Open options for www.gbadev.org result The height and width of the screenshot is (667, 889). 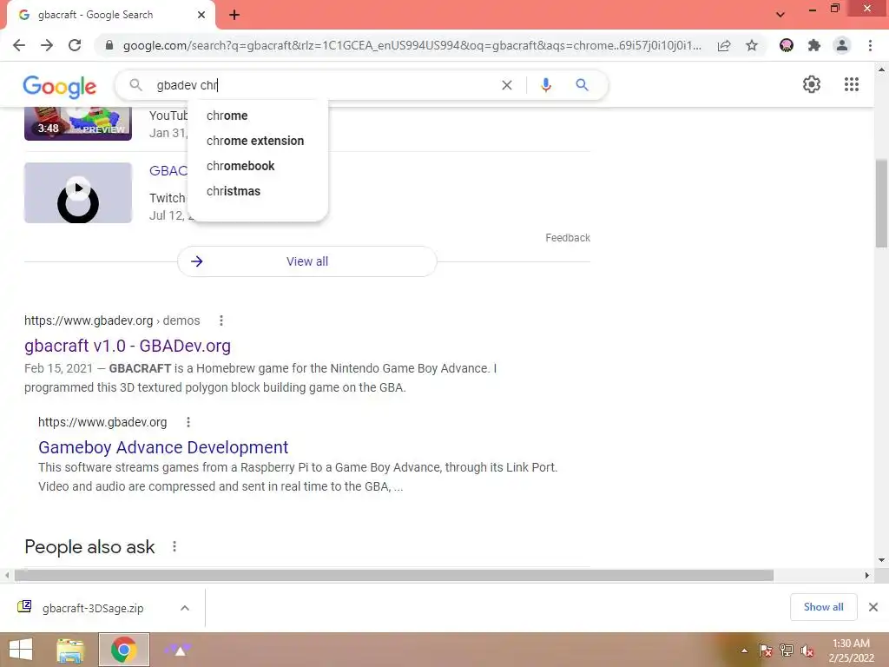(188, 423)
